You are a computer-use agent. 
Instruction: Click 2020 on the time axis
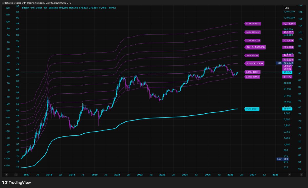pyautogui.click(x=94, y=175)
